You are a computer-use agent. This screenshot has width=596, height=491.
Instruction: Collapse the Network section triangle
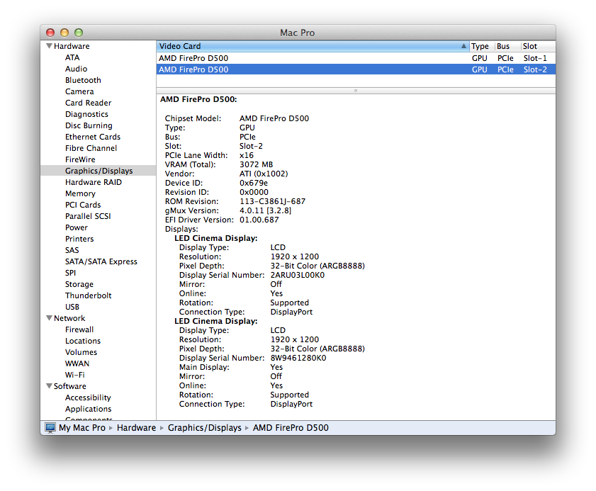pos(49,318)
